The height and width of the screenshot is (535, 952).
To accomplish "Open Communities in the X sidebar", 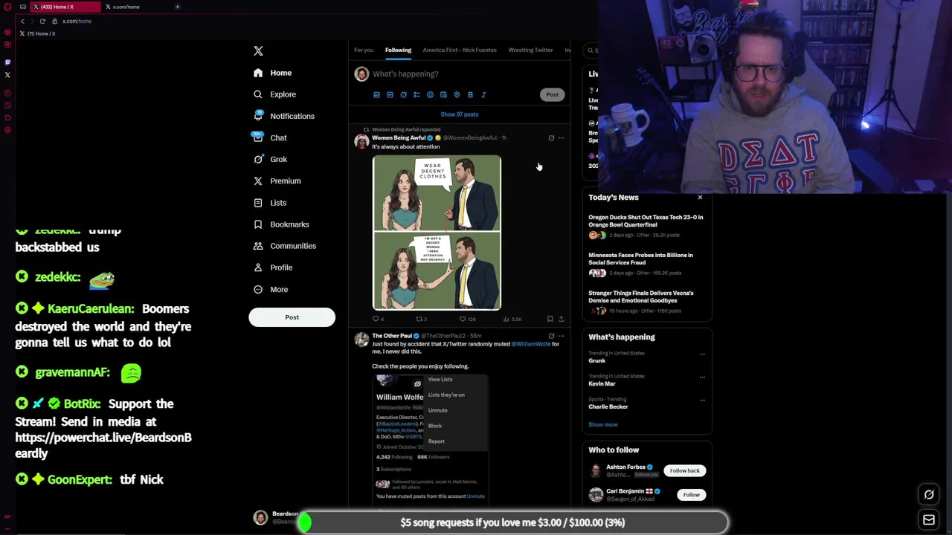I will pos(284,245).
